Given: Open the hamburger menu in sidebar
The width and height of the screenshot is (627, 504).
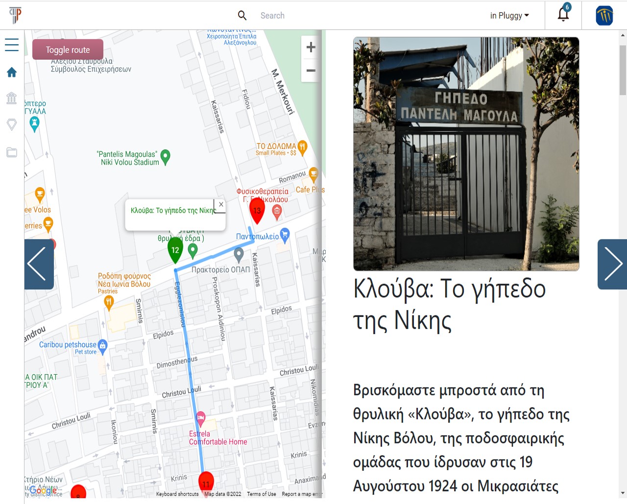Looking at the screenshot, I should [x=12, y=45].
